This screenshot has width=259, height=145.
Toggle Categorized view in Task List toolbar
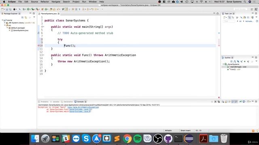point(229,17)
